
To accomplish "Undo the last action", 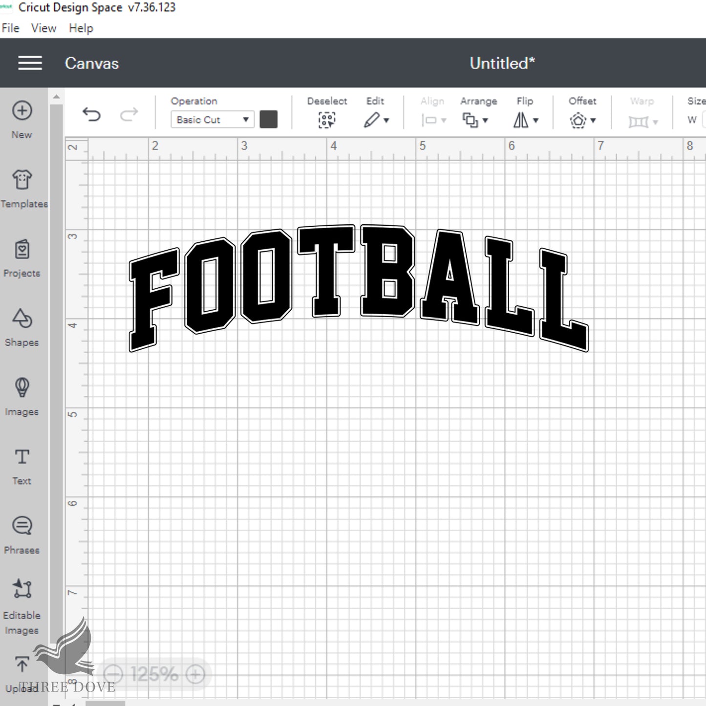I will pos(91,115).
